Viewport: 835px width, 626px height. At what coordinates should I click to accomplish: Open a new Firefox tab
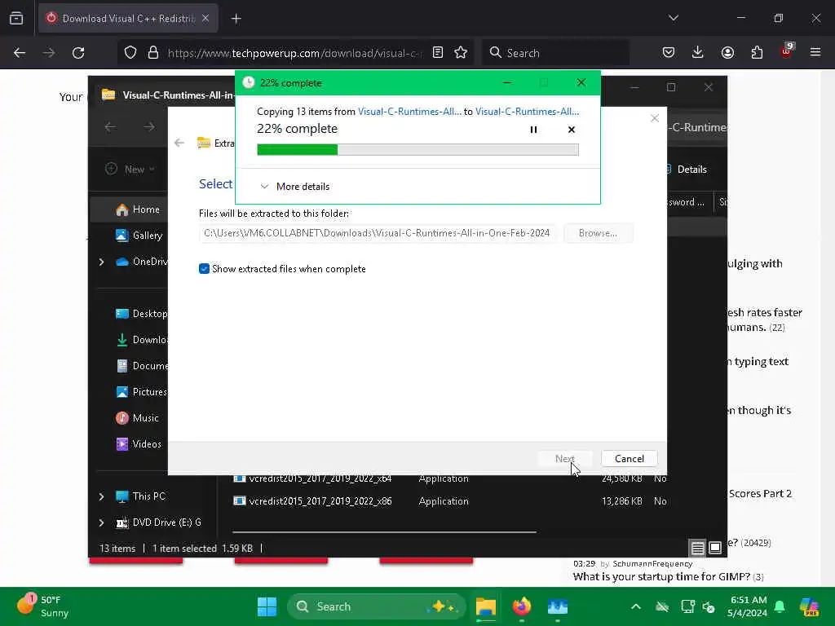[236, 19]
